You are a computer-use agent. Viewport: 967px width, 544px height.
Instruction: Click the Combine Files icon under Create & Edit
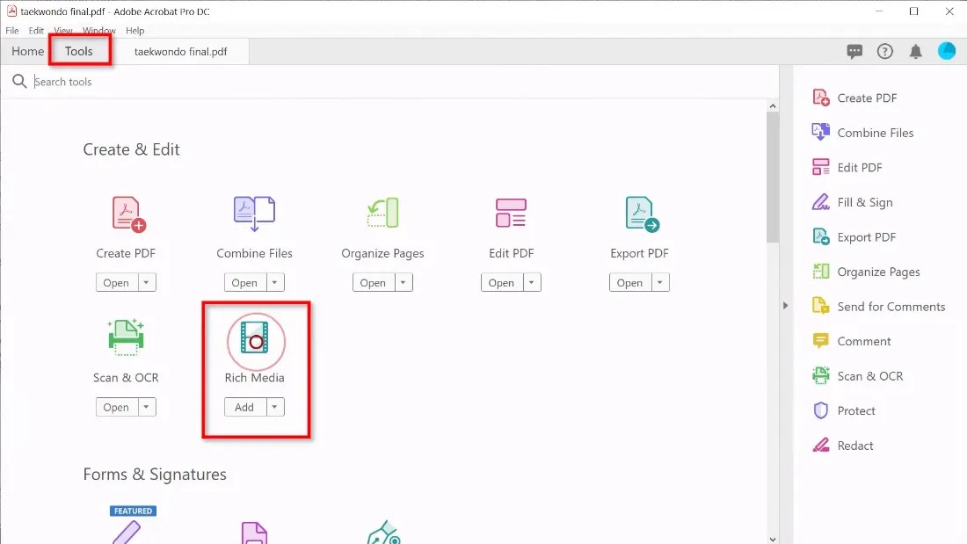[x=253, y=213]
